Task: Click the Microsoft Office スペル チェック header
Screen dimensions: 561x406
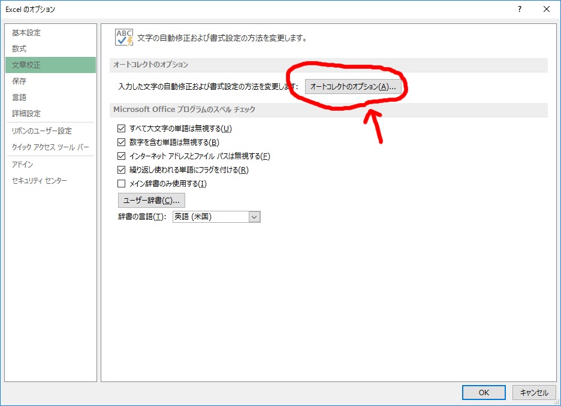Action: pyautogui.click(x=328, y=110)
